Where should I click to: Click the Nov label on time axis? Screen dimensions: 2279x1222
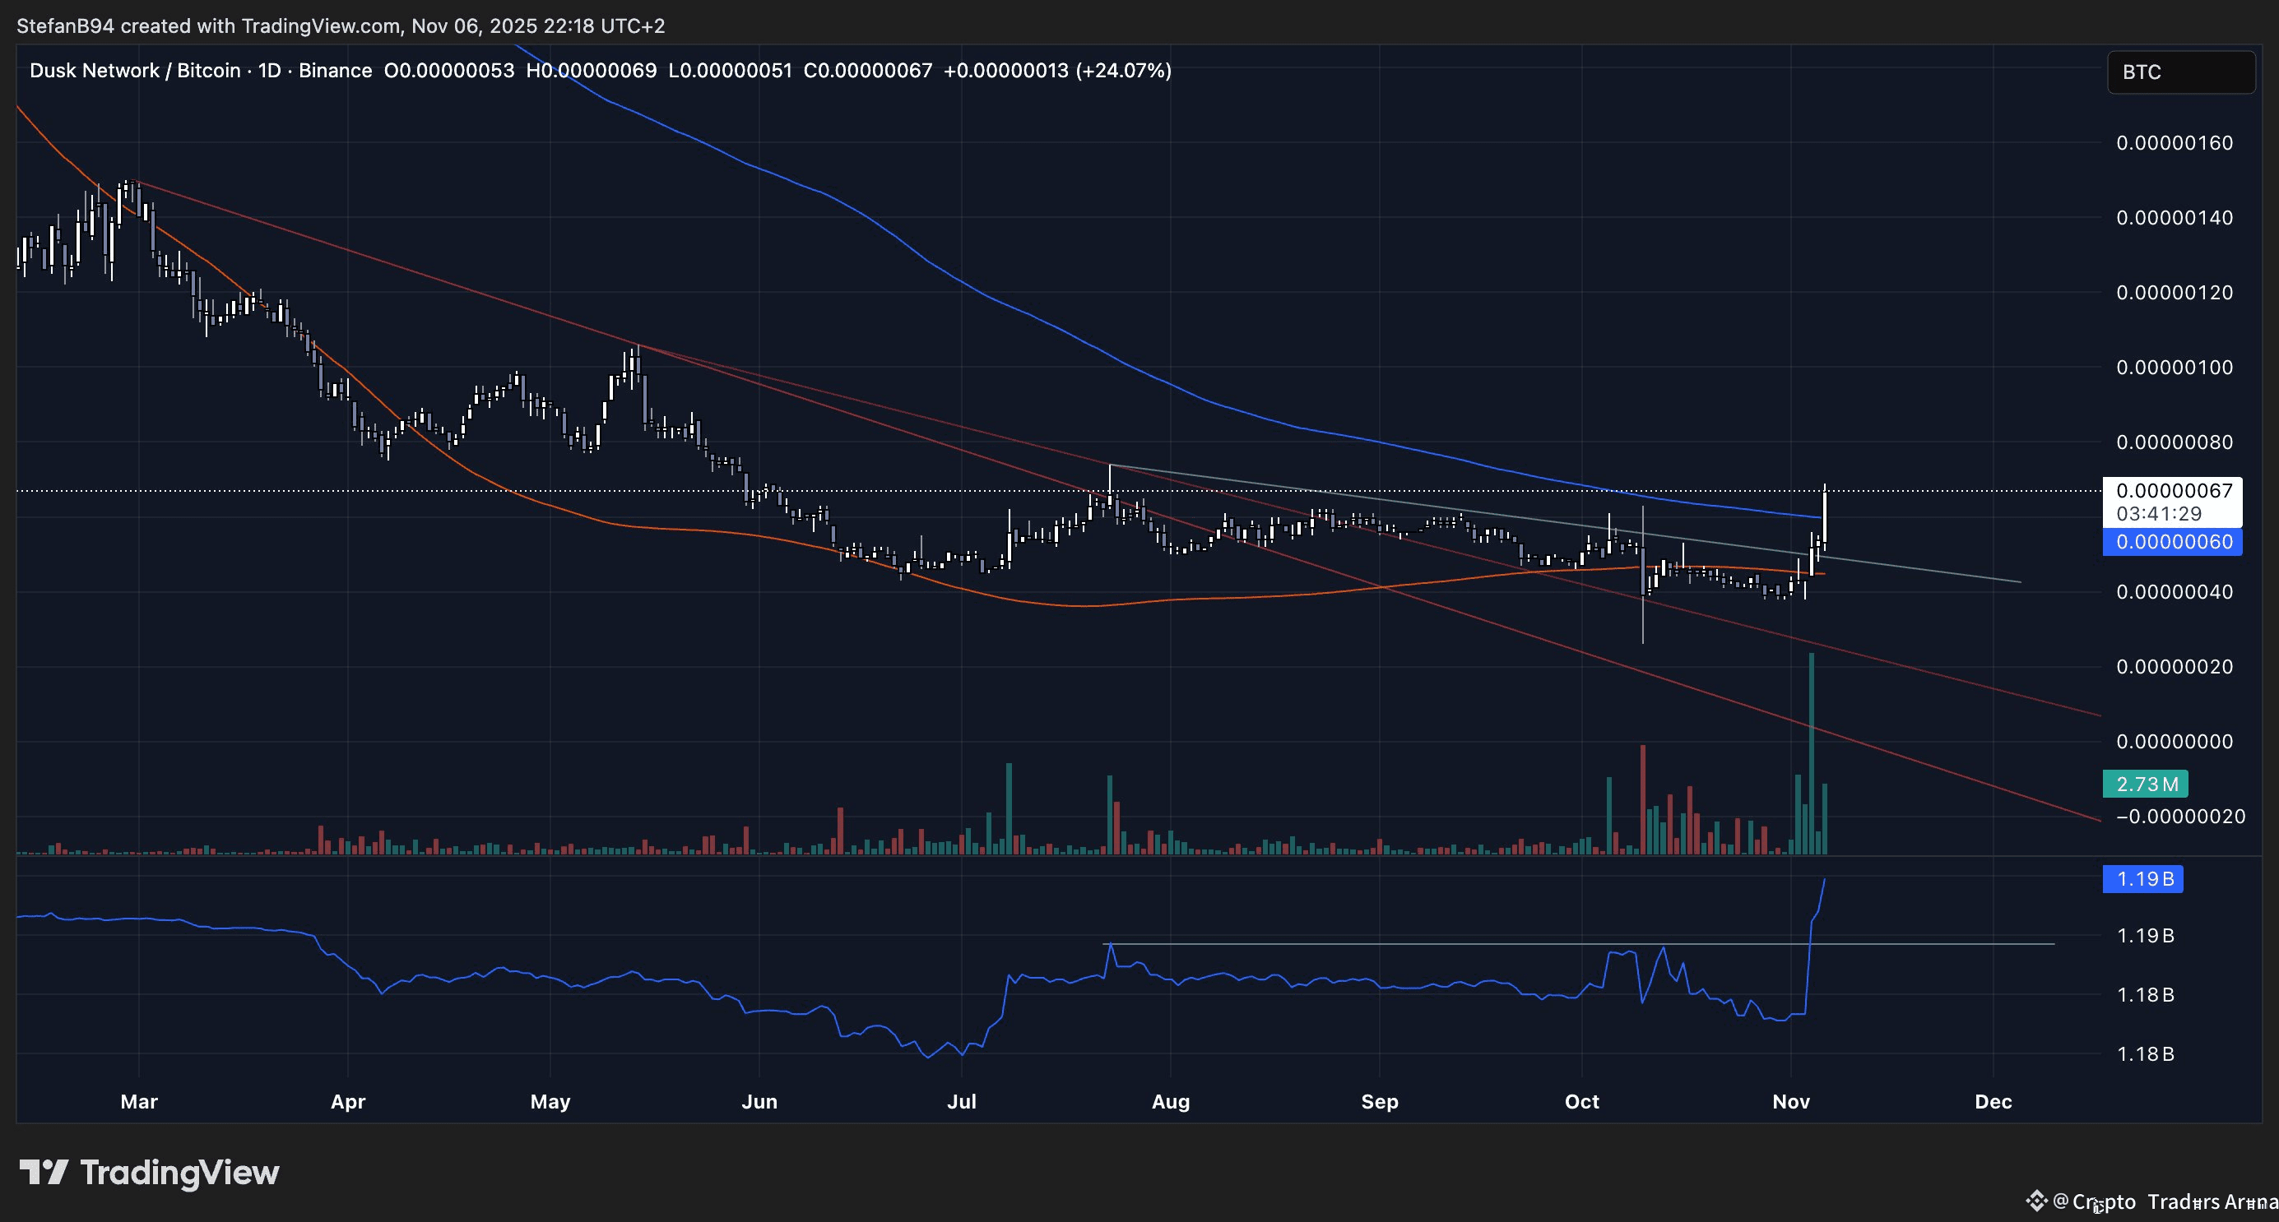coord(1790,1102)
